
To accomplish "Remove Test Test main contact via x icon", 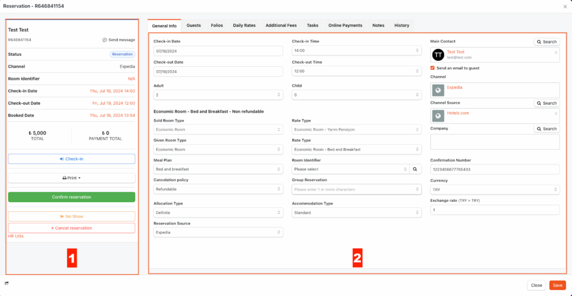I will [x=555, y=52].
